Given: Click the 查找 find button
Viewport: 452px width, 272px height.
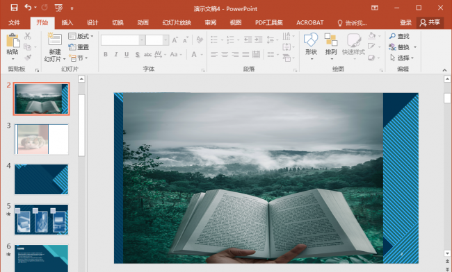Looking at the screenshot, I should [x=399, y=36].
